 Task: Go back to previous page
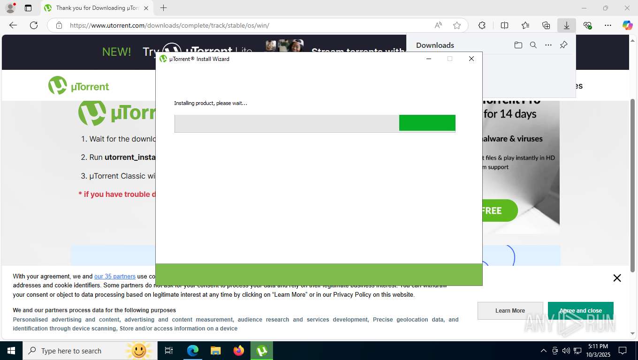coord(13,25)
